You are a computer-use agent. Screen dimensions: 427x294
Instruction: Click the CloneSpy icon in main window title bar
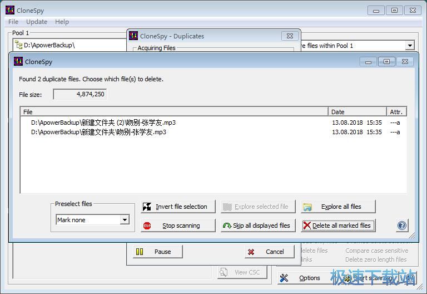click(x=10, y=10)
